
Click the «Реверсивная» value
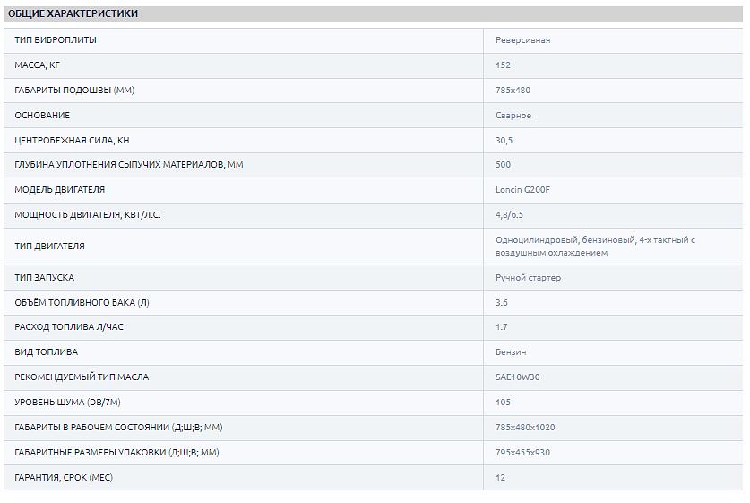[522, 40]
